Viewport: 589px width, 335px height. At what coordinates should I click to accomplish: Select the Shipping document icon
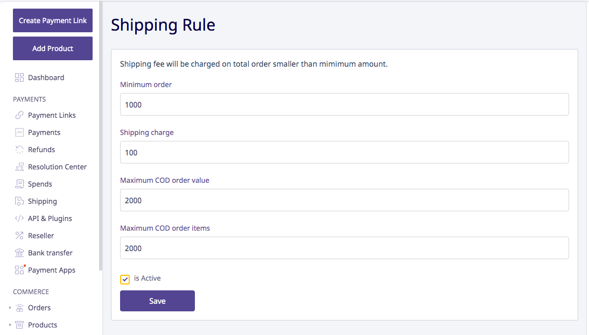coord(19,201)
